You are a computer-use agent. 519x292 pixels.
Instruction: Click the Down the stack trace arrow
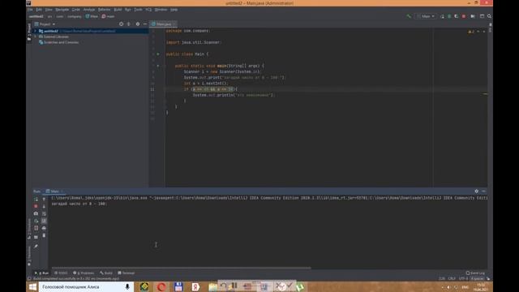44,206
